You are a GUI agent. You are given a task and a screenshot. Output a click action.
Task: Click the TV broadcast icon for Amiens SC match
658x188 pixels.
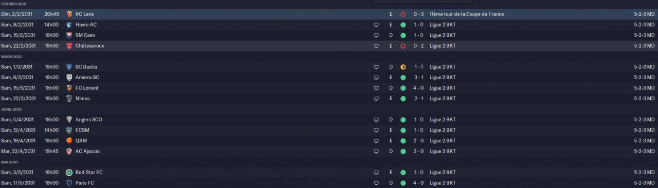pyautogui.click(x=376, y=78)
